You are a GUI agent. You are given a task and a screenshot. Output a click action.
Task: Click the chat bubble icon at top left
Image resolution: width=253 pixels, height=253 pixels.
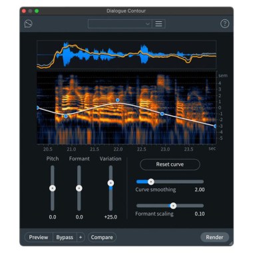tap(28, 23)
